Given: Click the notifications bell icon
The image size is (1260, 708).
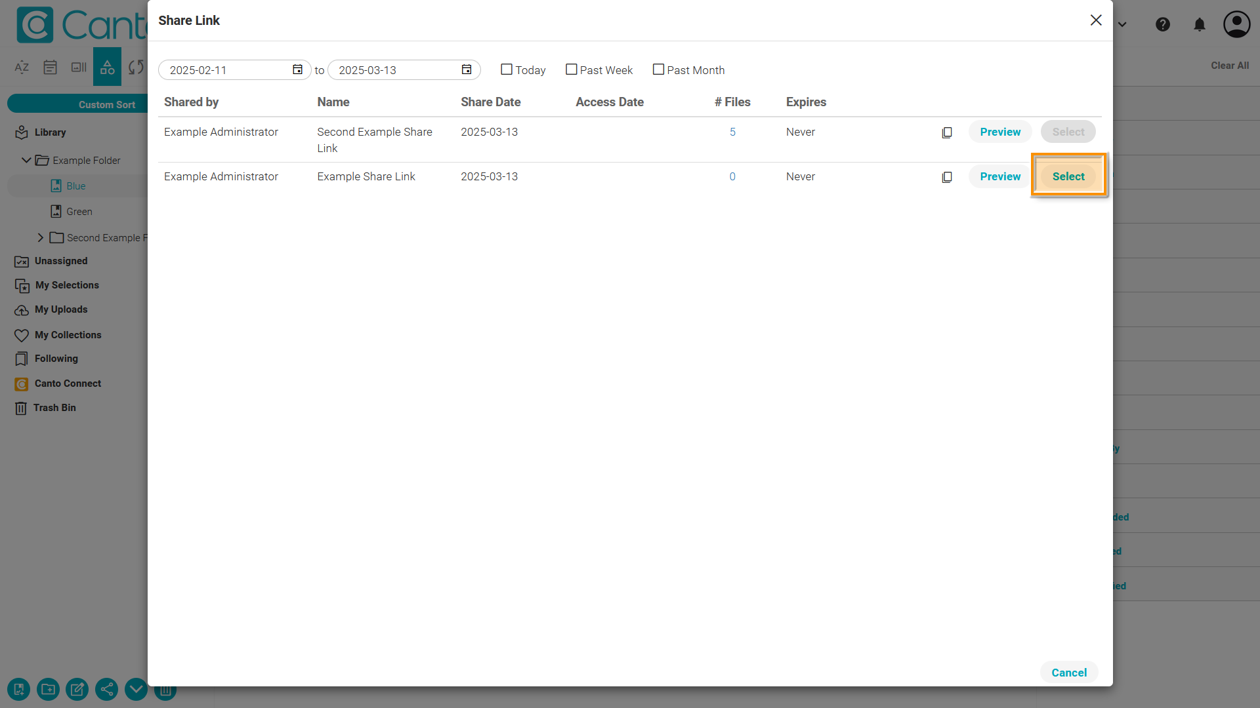Looking at the screenshot, I should pyautogui.click(x=1200, y=25).
